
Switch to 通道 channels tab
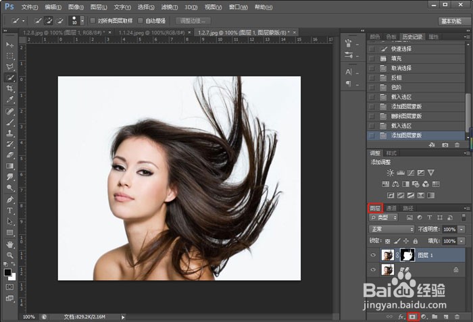point(391,208)
